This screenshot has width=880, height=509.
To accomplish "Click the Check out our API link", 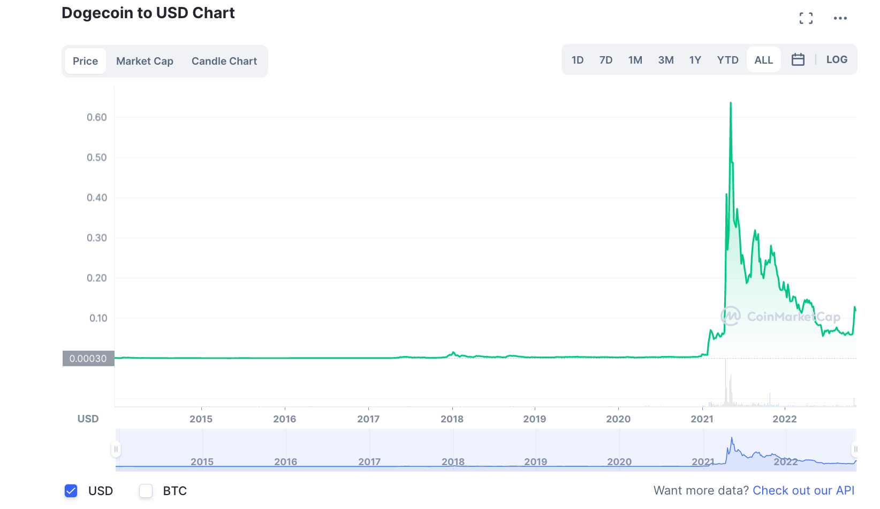I will pyautogui.click(x=803, y=490).
